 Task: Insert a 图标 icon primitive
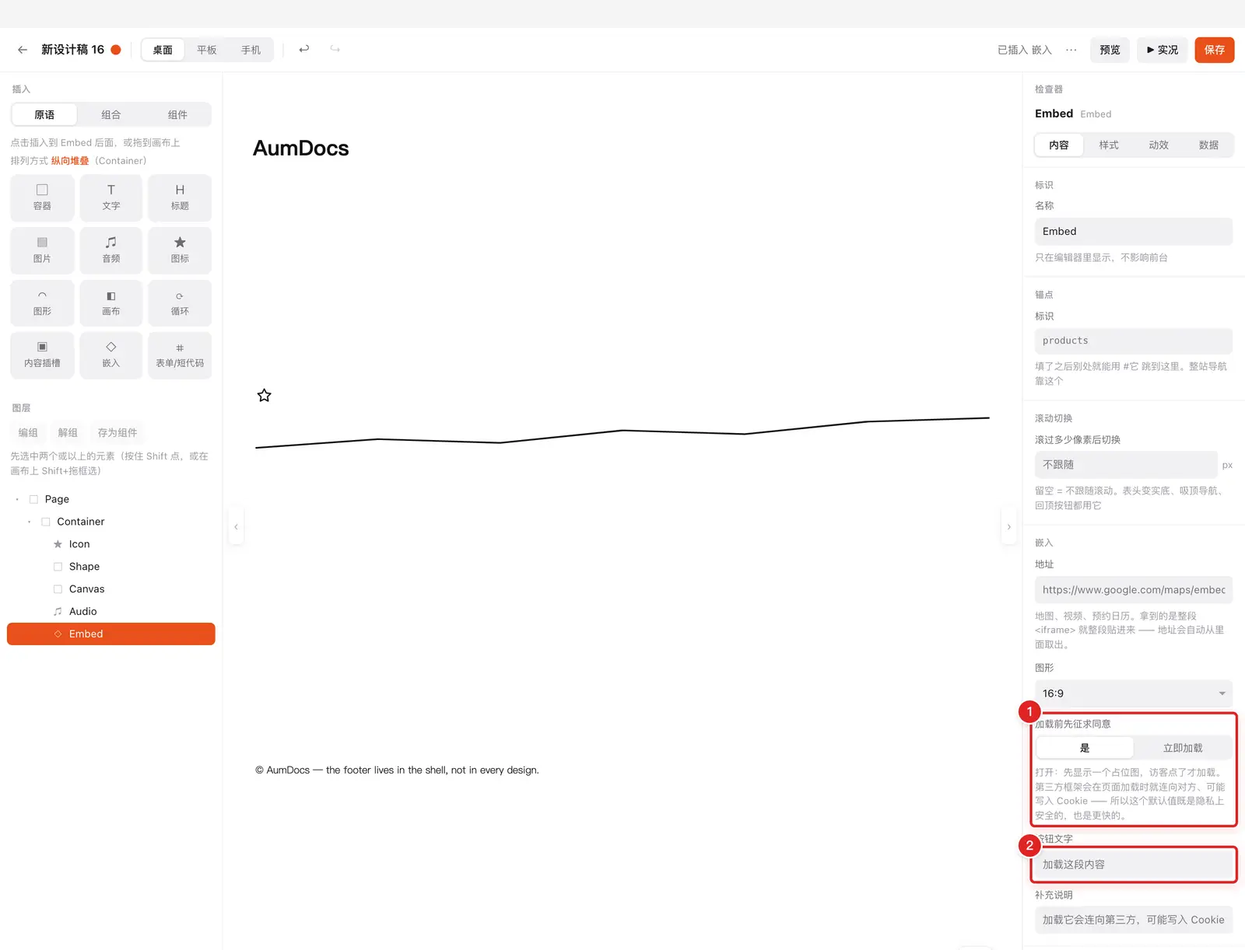pos(180,250)
